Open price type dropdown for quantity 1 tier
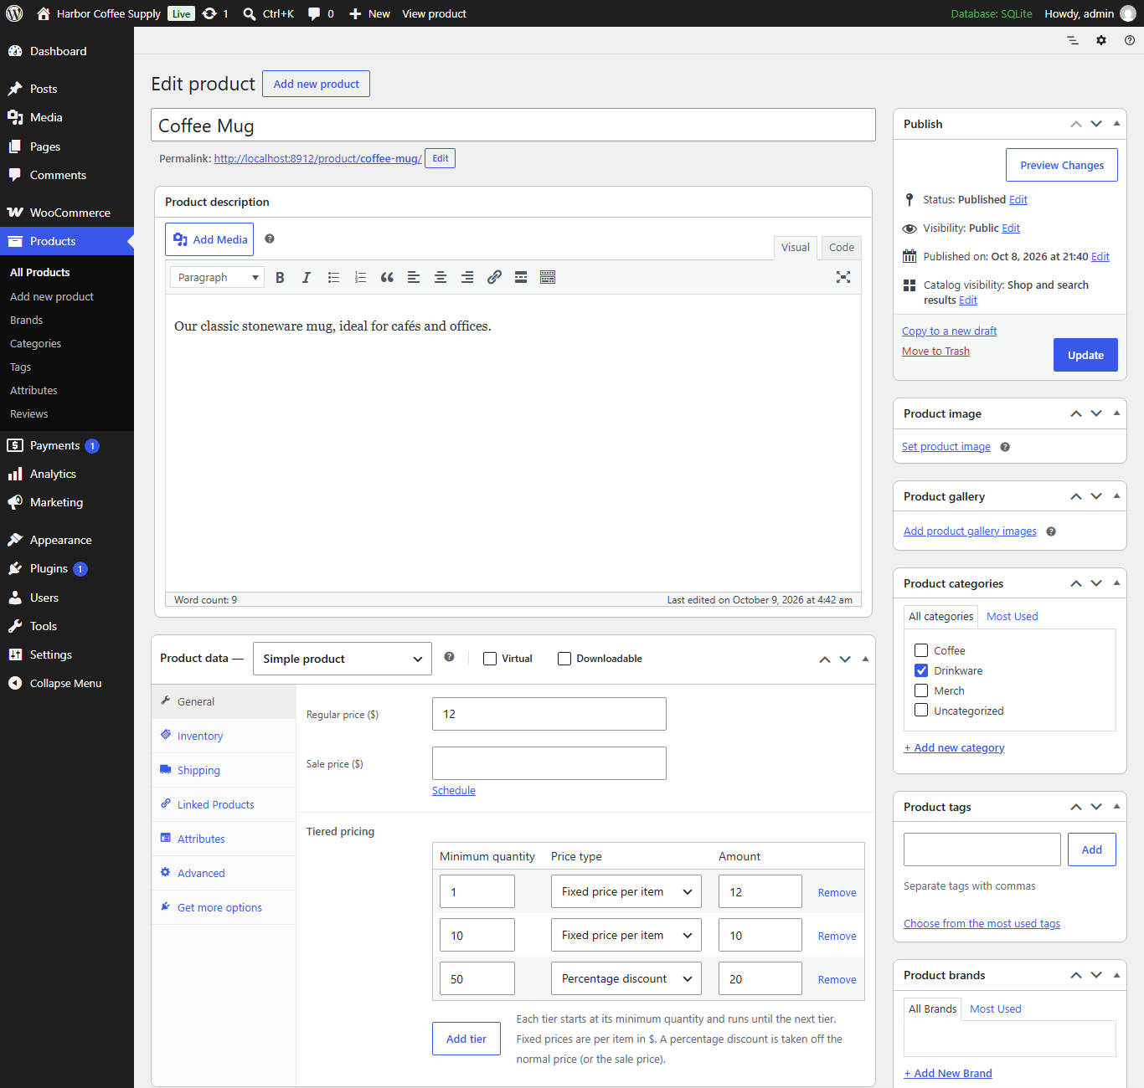This screenshot has height=1088, width=1144. pyautogui.click(x=626, y=892)
